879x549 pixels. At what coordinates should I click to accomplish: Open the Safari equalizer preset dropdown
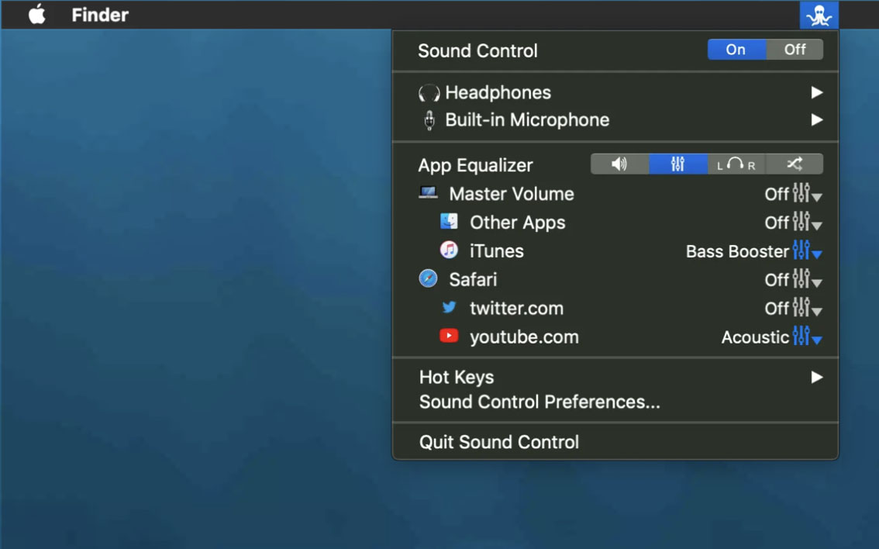click(806, 280)
